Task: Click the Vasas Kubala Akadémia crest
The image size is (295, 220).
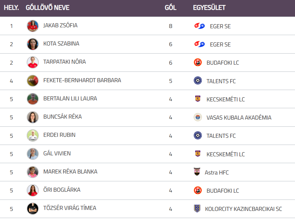Action: click(x=198, y=117)
